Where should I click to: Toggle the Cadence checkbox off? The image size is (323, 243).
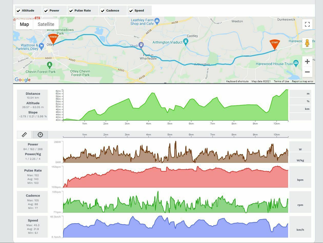[103, 11]
